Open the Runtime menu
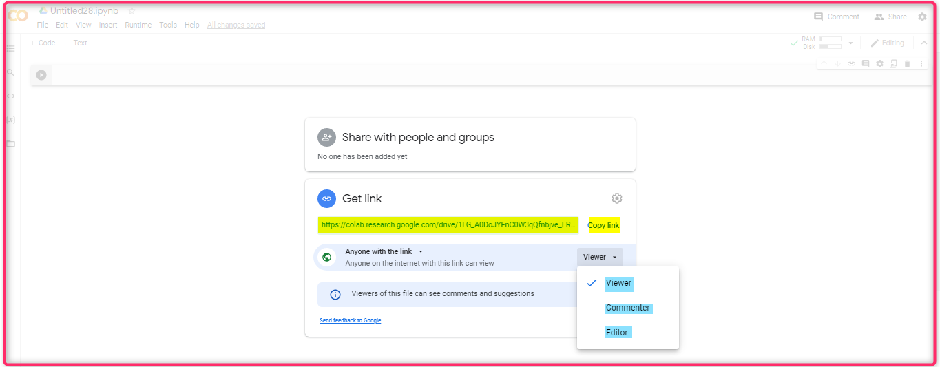 pos(138,25)
